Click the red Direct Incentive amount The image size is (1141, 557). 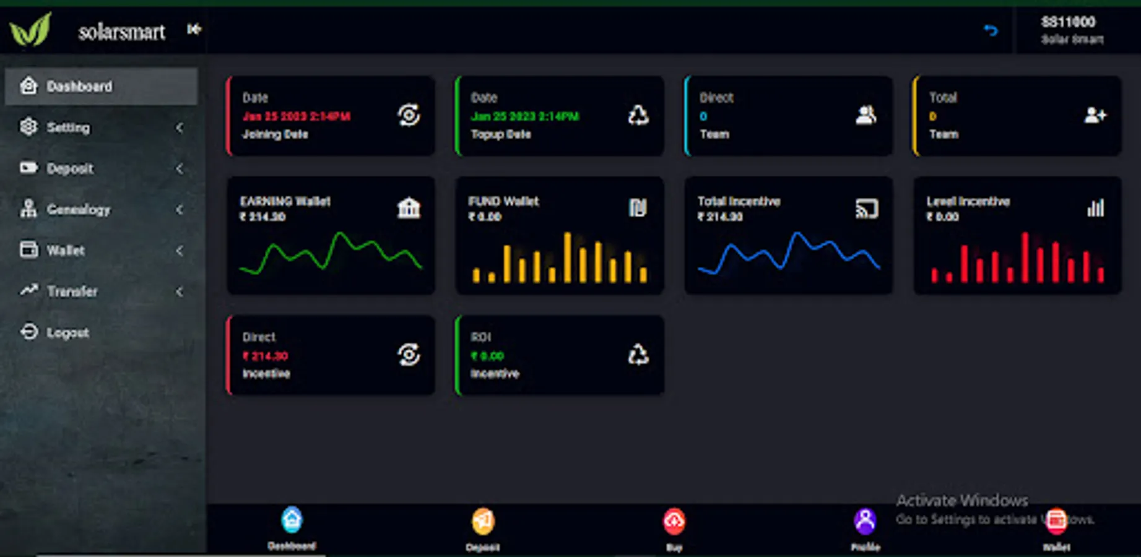coord(265,356)
